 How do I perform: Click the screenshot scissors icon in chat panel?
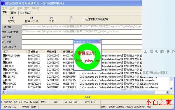click(x=157, y=52)
